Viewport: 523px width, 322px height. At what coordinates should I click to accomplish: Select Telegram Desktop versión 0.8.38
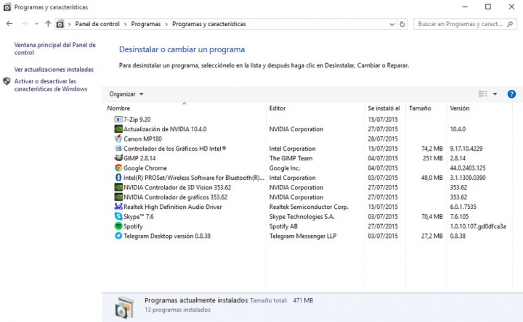(x=167, y=236)
